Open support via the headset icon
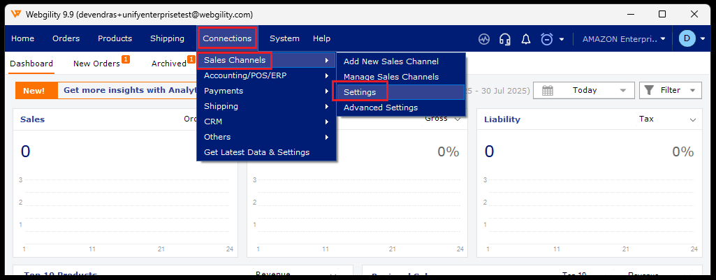Viewport: 716px width, 280px height. [505, 39]
